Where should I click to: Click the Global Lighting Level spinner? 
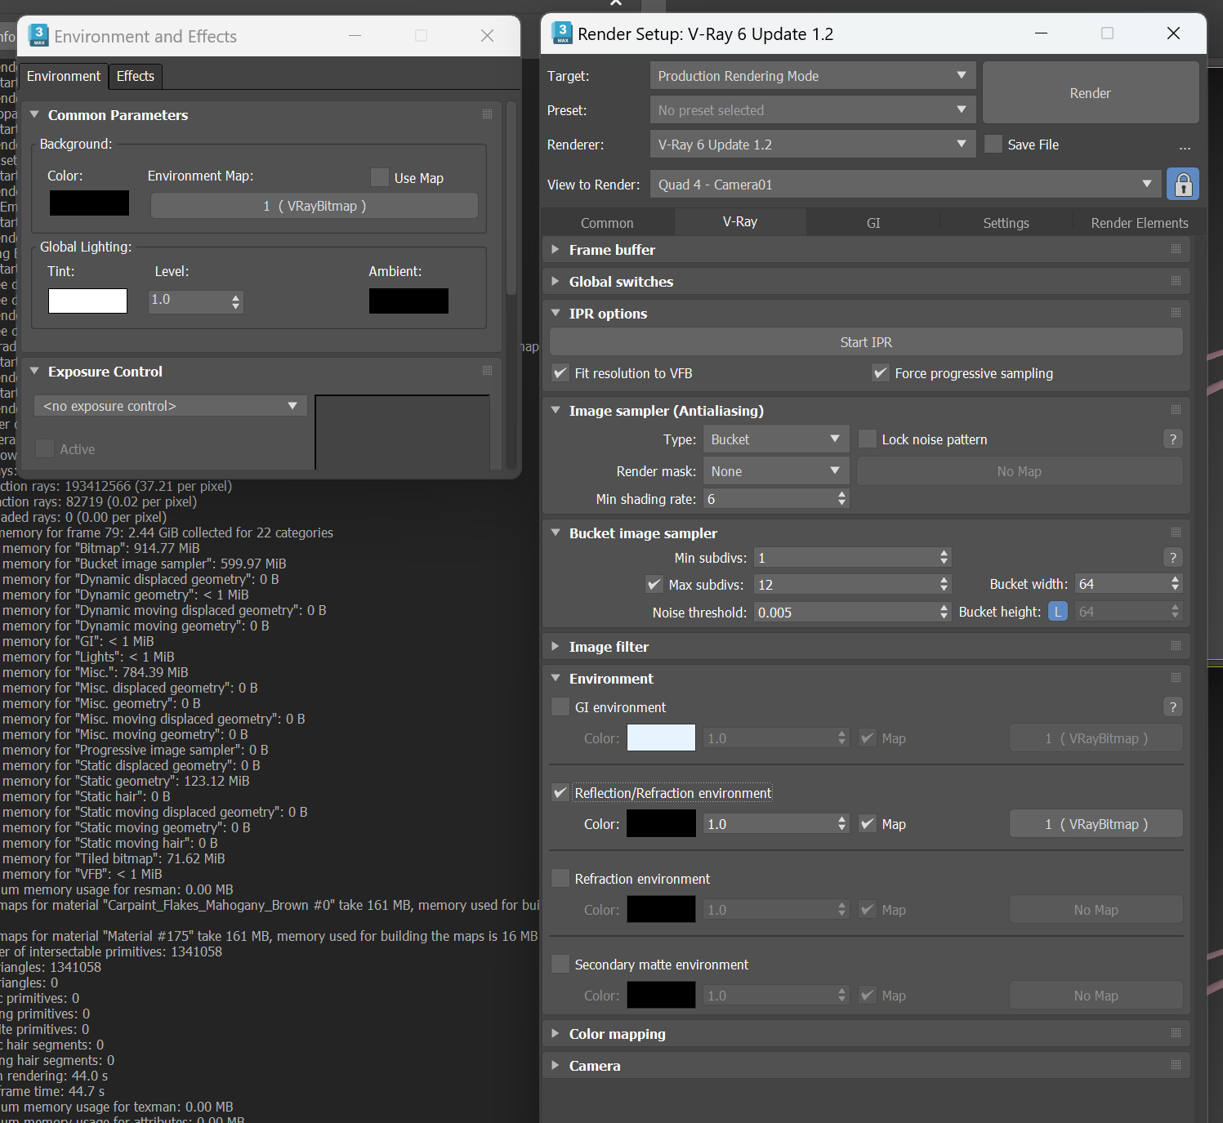point(236,302)
